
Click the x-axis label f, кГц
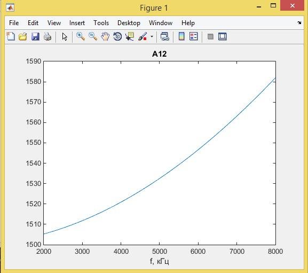click(159, 261)
